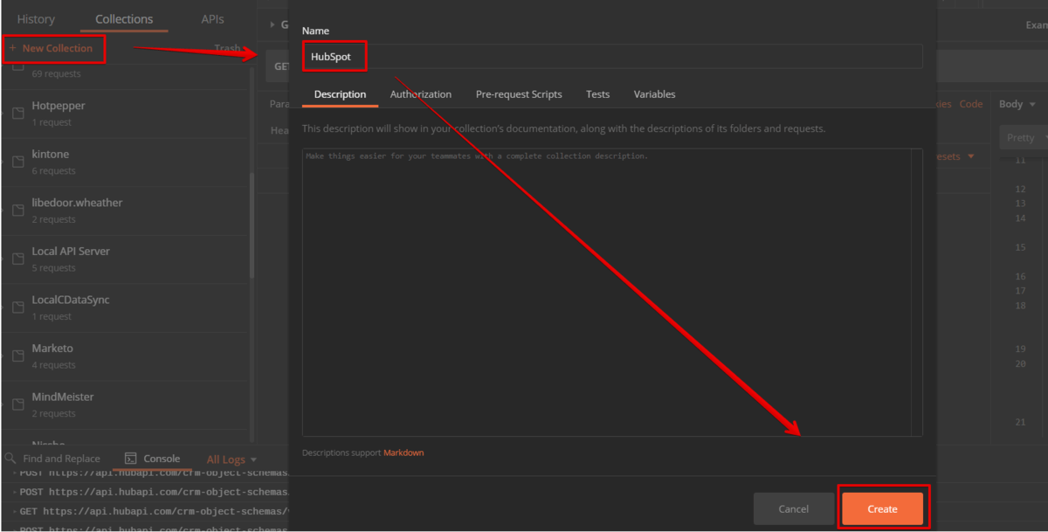This screenshot has width=1048, height=532.
Task: Open the kintone collection
Action: (x=51, y=154)
